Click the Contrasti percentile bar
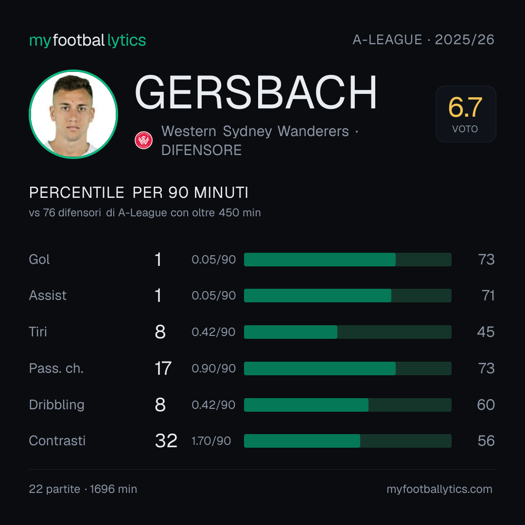This screenshot has height=525, width=525. [348, 441]
